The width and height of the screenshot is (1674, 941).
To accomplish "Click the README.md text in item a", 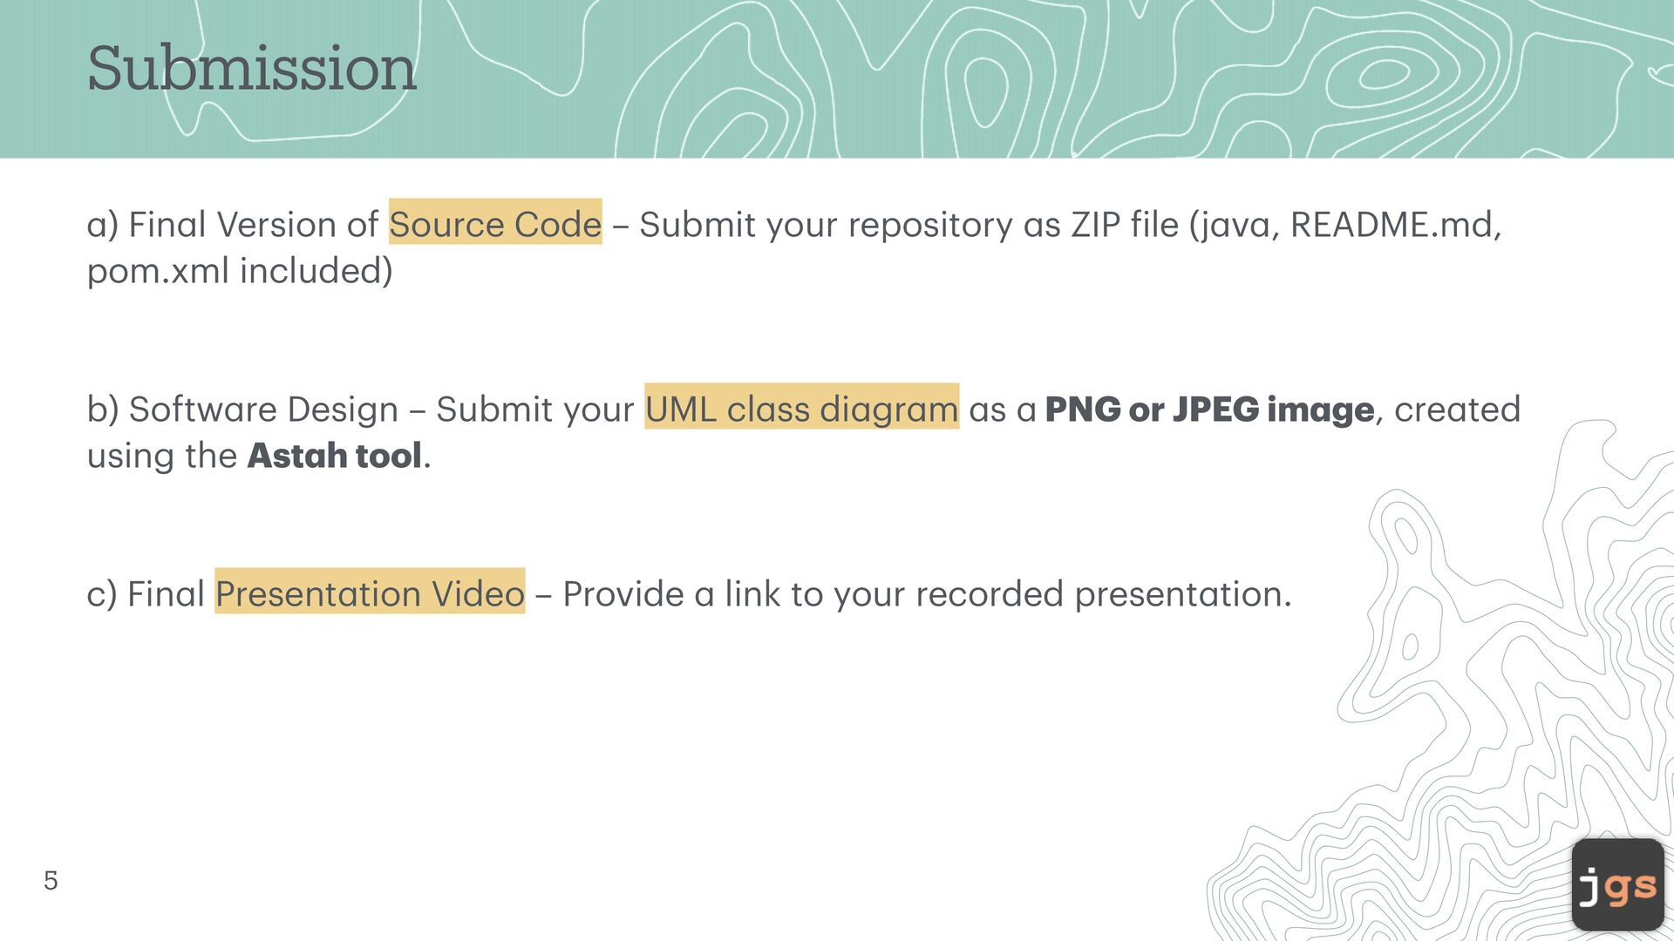I will coord(1395,225).
